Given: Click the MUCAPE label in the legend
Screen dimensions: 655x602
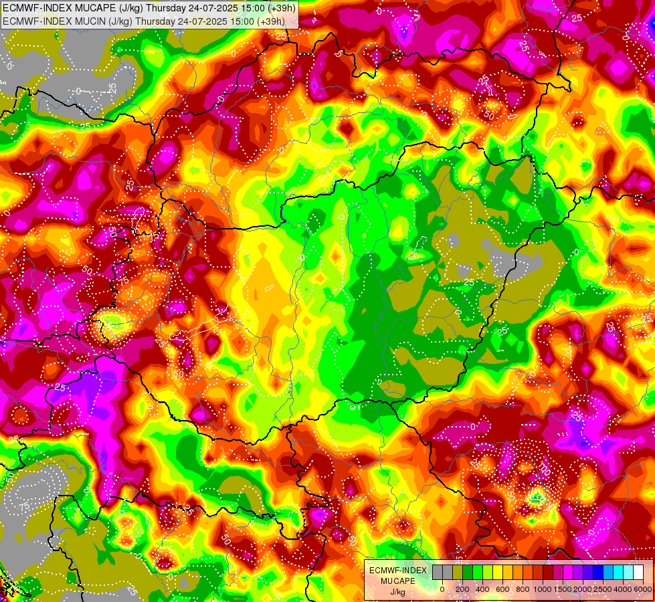Looking at the screenshot, I should point(398,581).
